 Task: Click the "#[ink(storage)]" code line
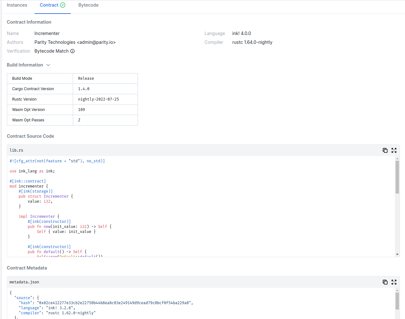(x=36, y=191)
